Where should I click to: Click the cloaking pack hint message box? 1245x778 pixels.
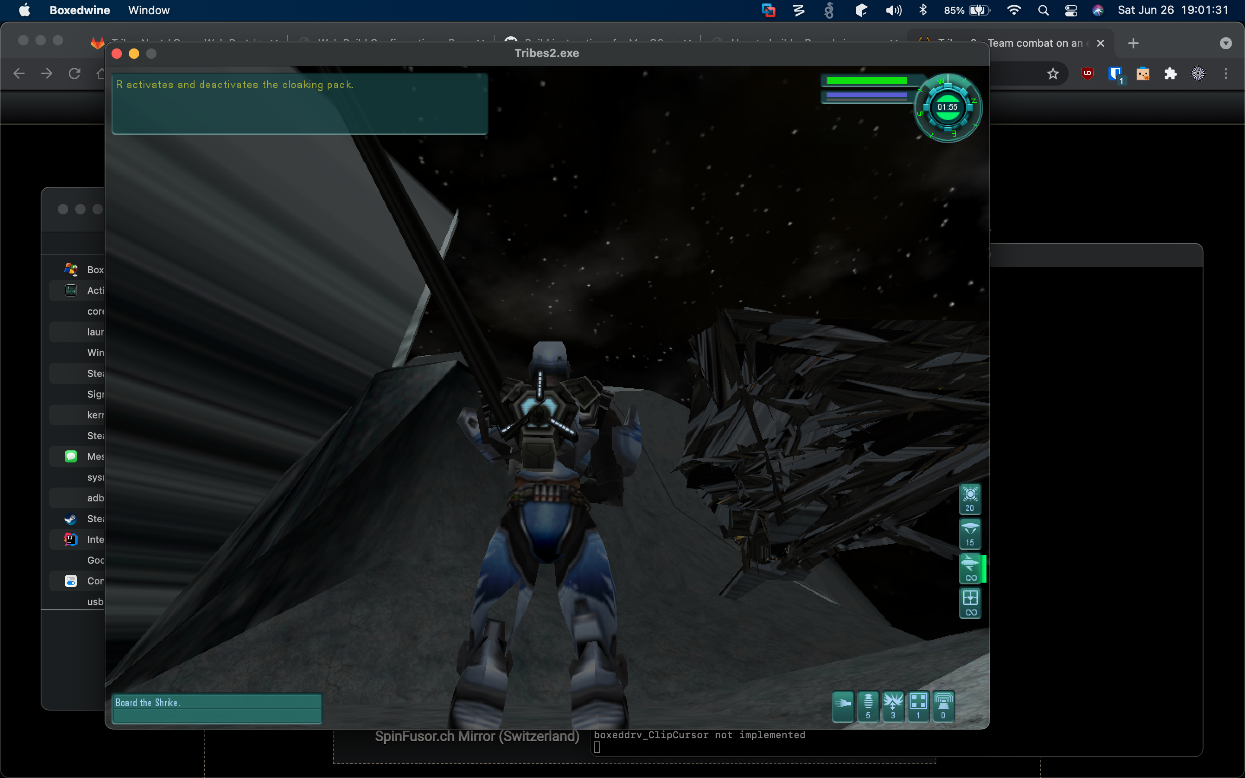coord(300,103)
